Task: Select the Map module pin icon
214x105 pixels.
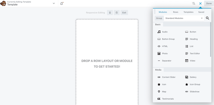Action: 159,91
